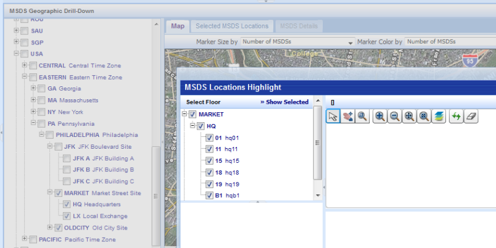
Task: Expand the OLDCITY Old City Site node
Action: click(x=50, y=227)
